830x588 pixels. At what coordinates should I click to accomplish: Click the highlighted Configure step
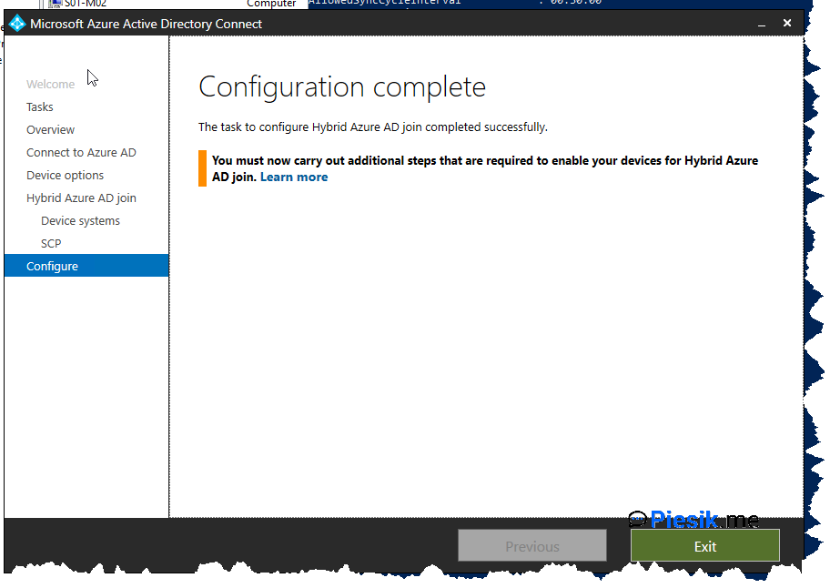tap(52, 267)
